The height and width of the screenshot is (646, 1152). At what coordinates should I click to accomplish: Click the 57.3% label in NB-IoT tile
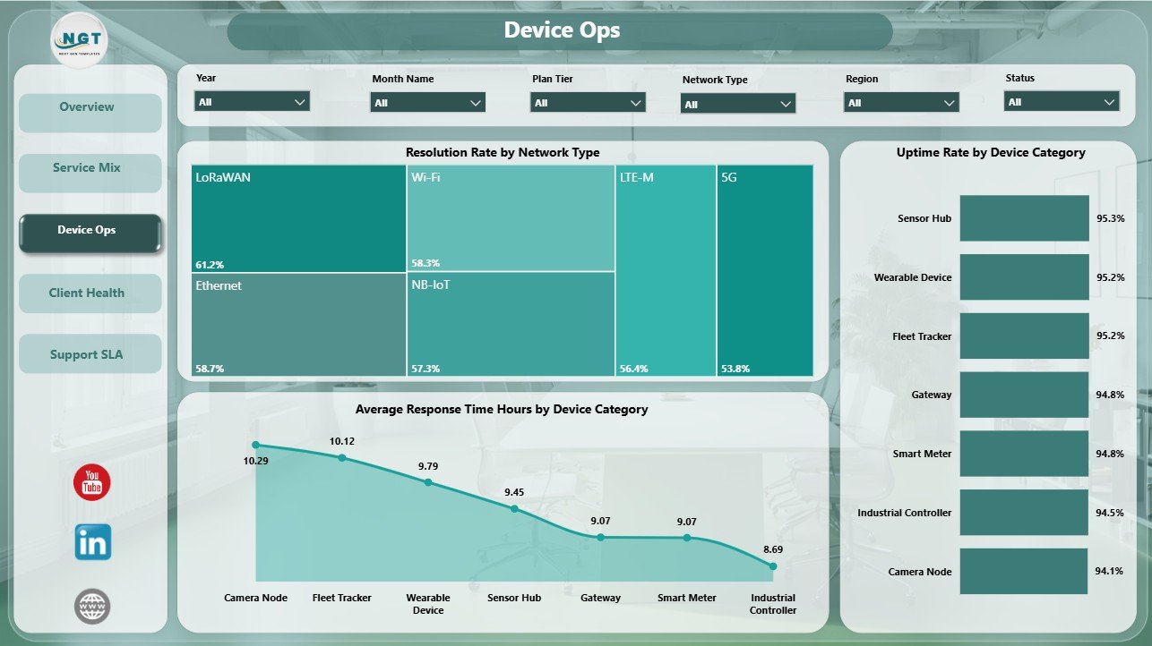pos(426,369)
